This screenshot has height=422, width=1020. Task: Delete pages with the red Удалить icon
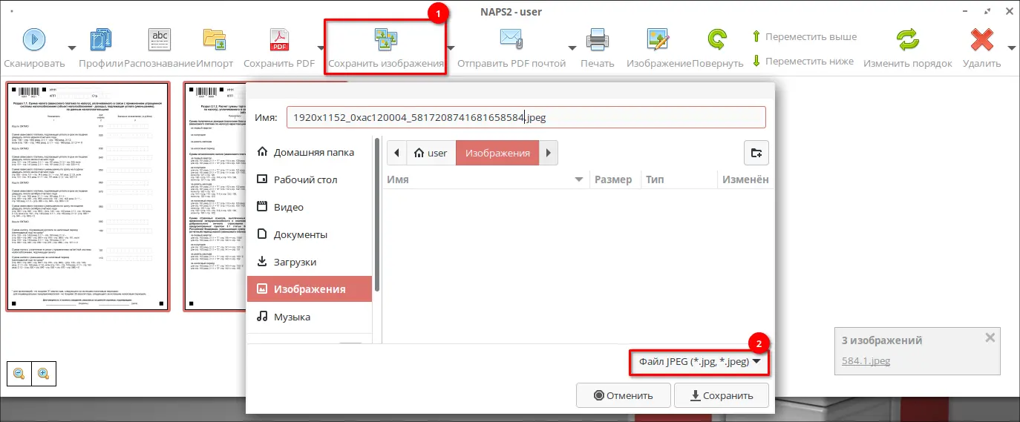982,39
